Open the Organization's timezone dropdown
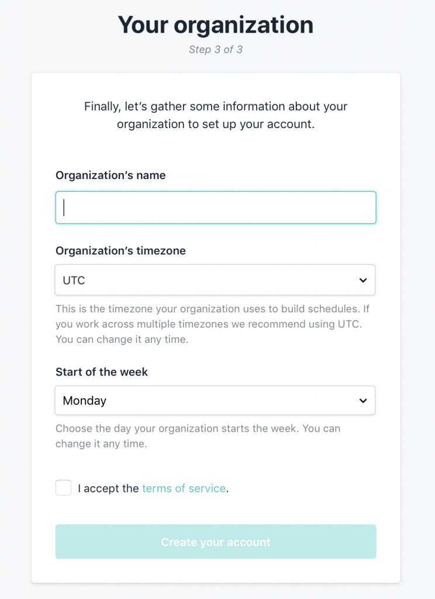Screen dimensions: 435x599 coord(215,280)
